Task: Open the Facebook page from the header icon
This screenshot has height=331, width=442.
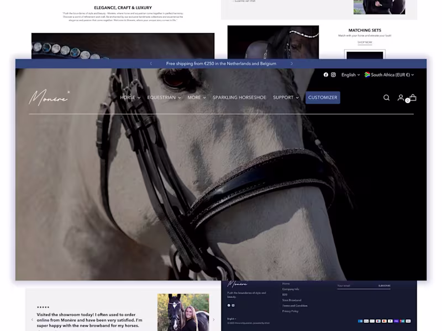Action: pyautogui.click(x=325, y=74)
